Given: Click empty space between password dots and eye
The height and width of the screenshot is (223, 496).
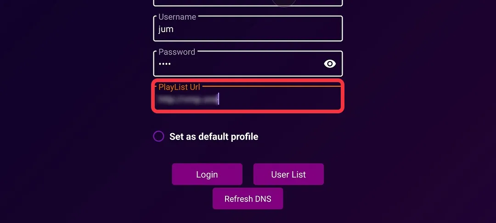Looking at the screenshot, I should pyautogui.click(x=247, y=64).
